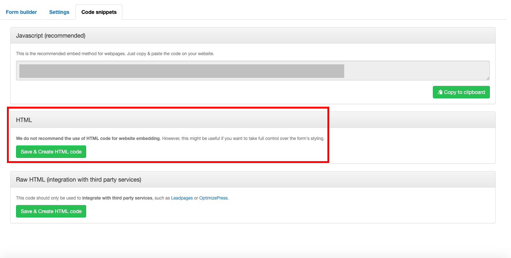This screenshot has height=258, width=511.
Task: Click the 'This code should only be used' text
Action: pos(49,198)
